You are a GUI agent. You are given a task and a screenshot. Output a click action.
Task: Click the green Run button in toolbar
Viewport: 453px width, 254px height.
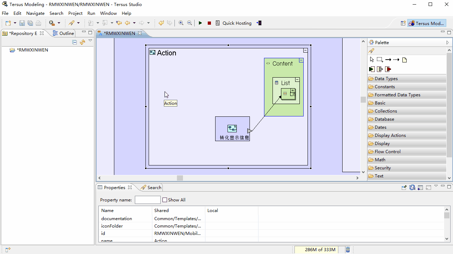200,23
